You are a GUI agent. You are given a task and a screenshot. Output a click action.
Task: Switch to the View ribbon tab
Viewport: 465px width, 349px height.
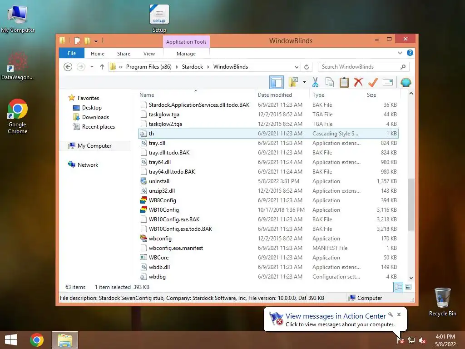pos(149,54)
